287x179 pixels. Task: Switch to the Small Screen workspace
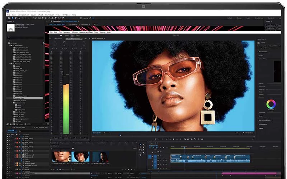[259, 18]
